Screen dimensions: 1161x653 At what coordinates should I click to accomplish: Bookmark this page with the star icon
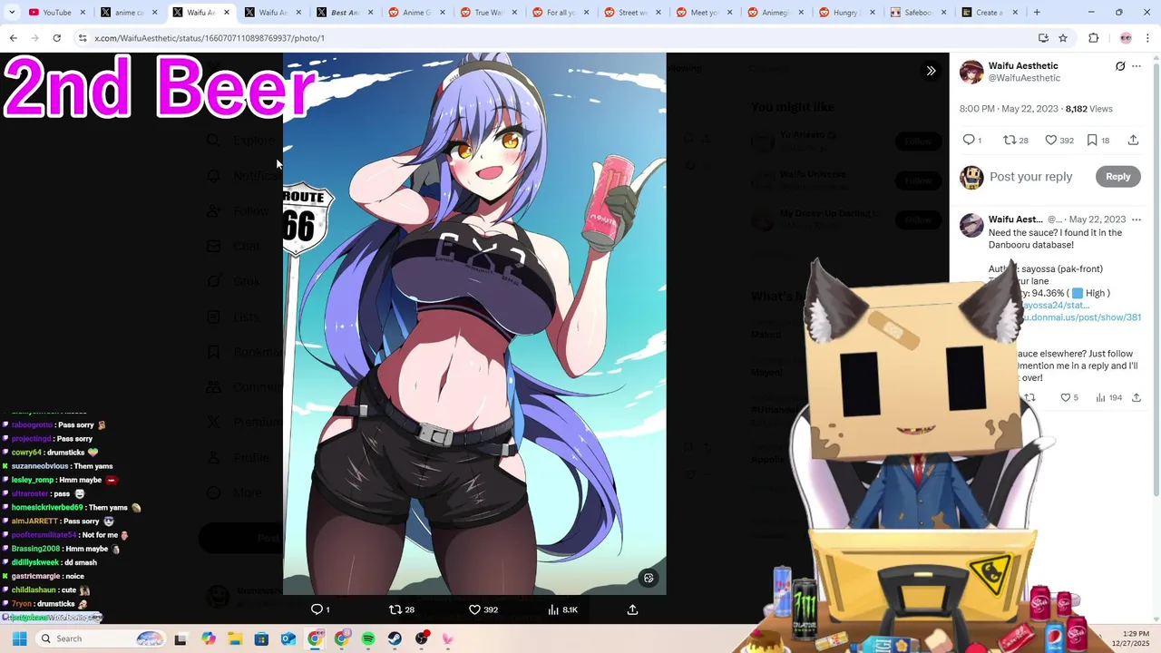(x=1063, y=38)
